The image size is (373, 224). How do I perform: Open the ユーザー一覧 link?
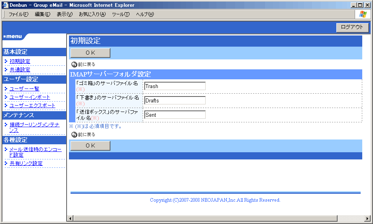coord(24,89)
